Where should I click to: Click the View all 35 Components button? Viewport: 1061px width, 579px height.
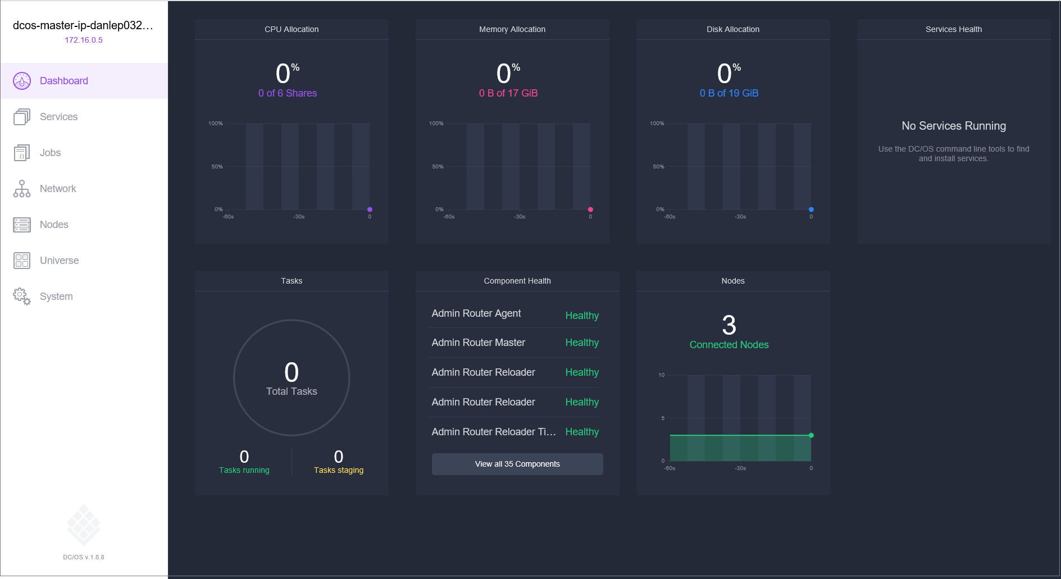tap(517, 464)
